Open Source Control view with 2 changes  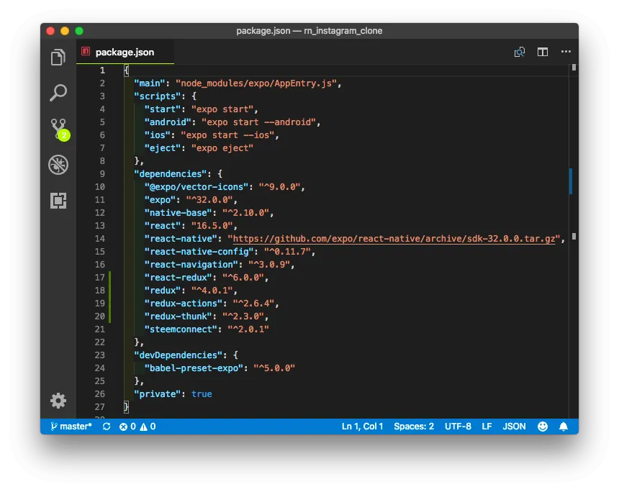(59, 129)
